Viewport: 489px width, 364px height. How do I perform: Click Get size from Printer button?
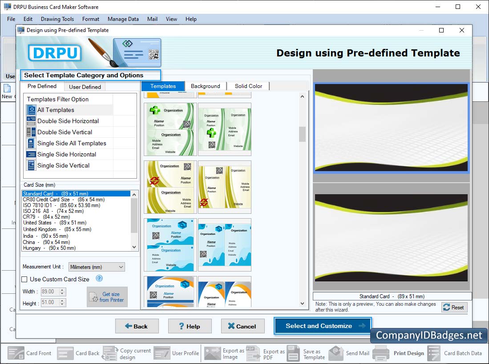[x=107, y=297]
